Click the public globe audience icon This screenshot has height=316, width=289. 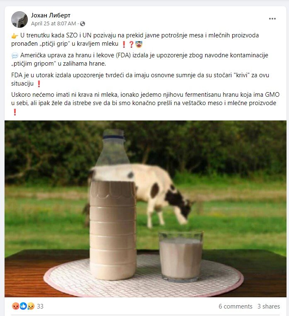83,24
